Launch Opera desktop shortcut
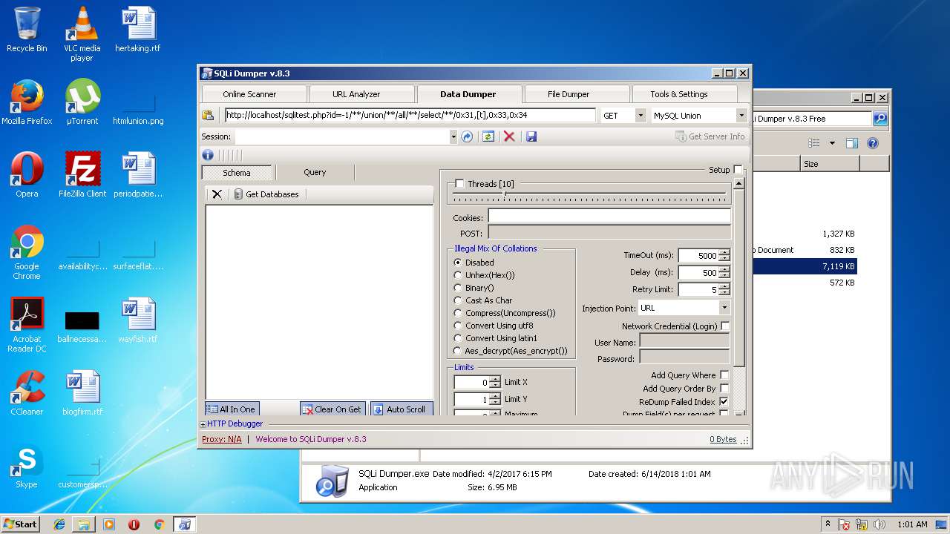950x534 pixels. point(27,175)
